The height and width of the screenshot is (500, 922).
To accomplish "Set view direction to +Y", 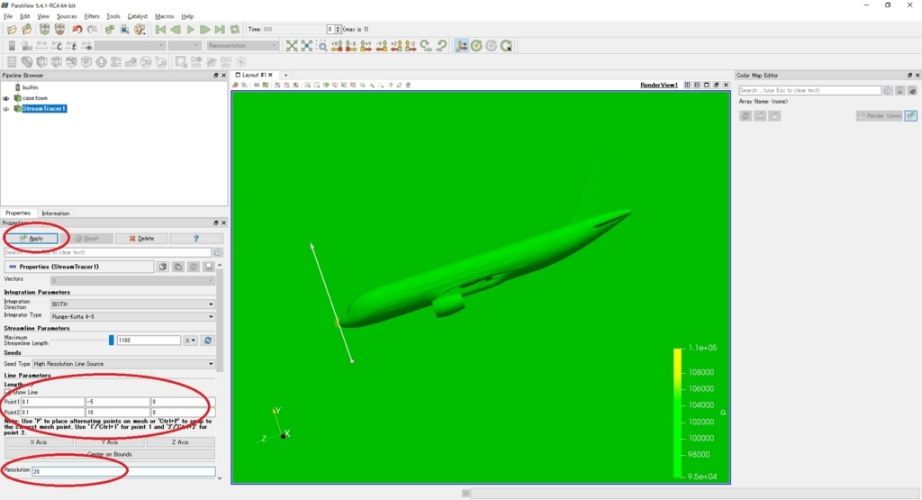I will [366, 46].
